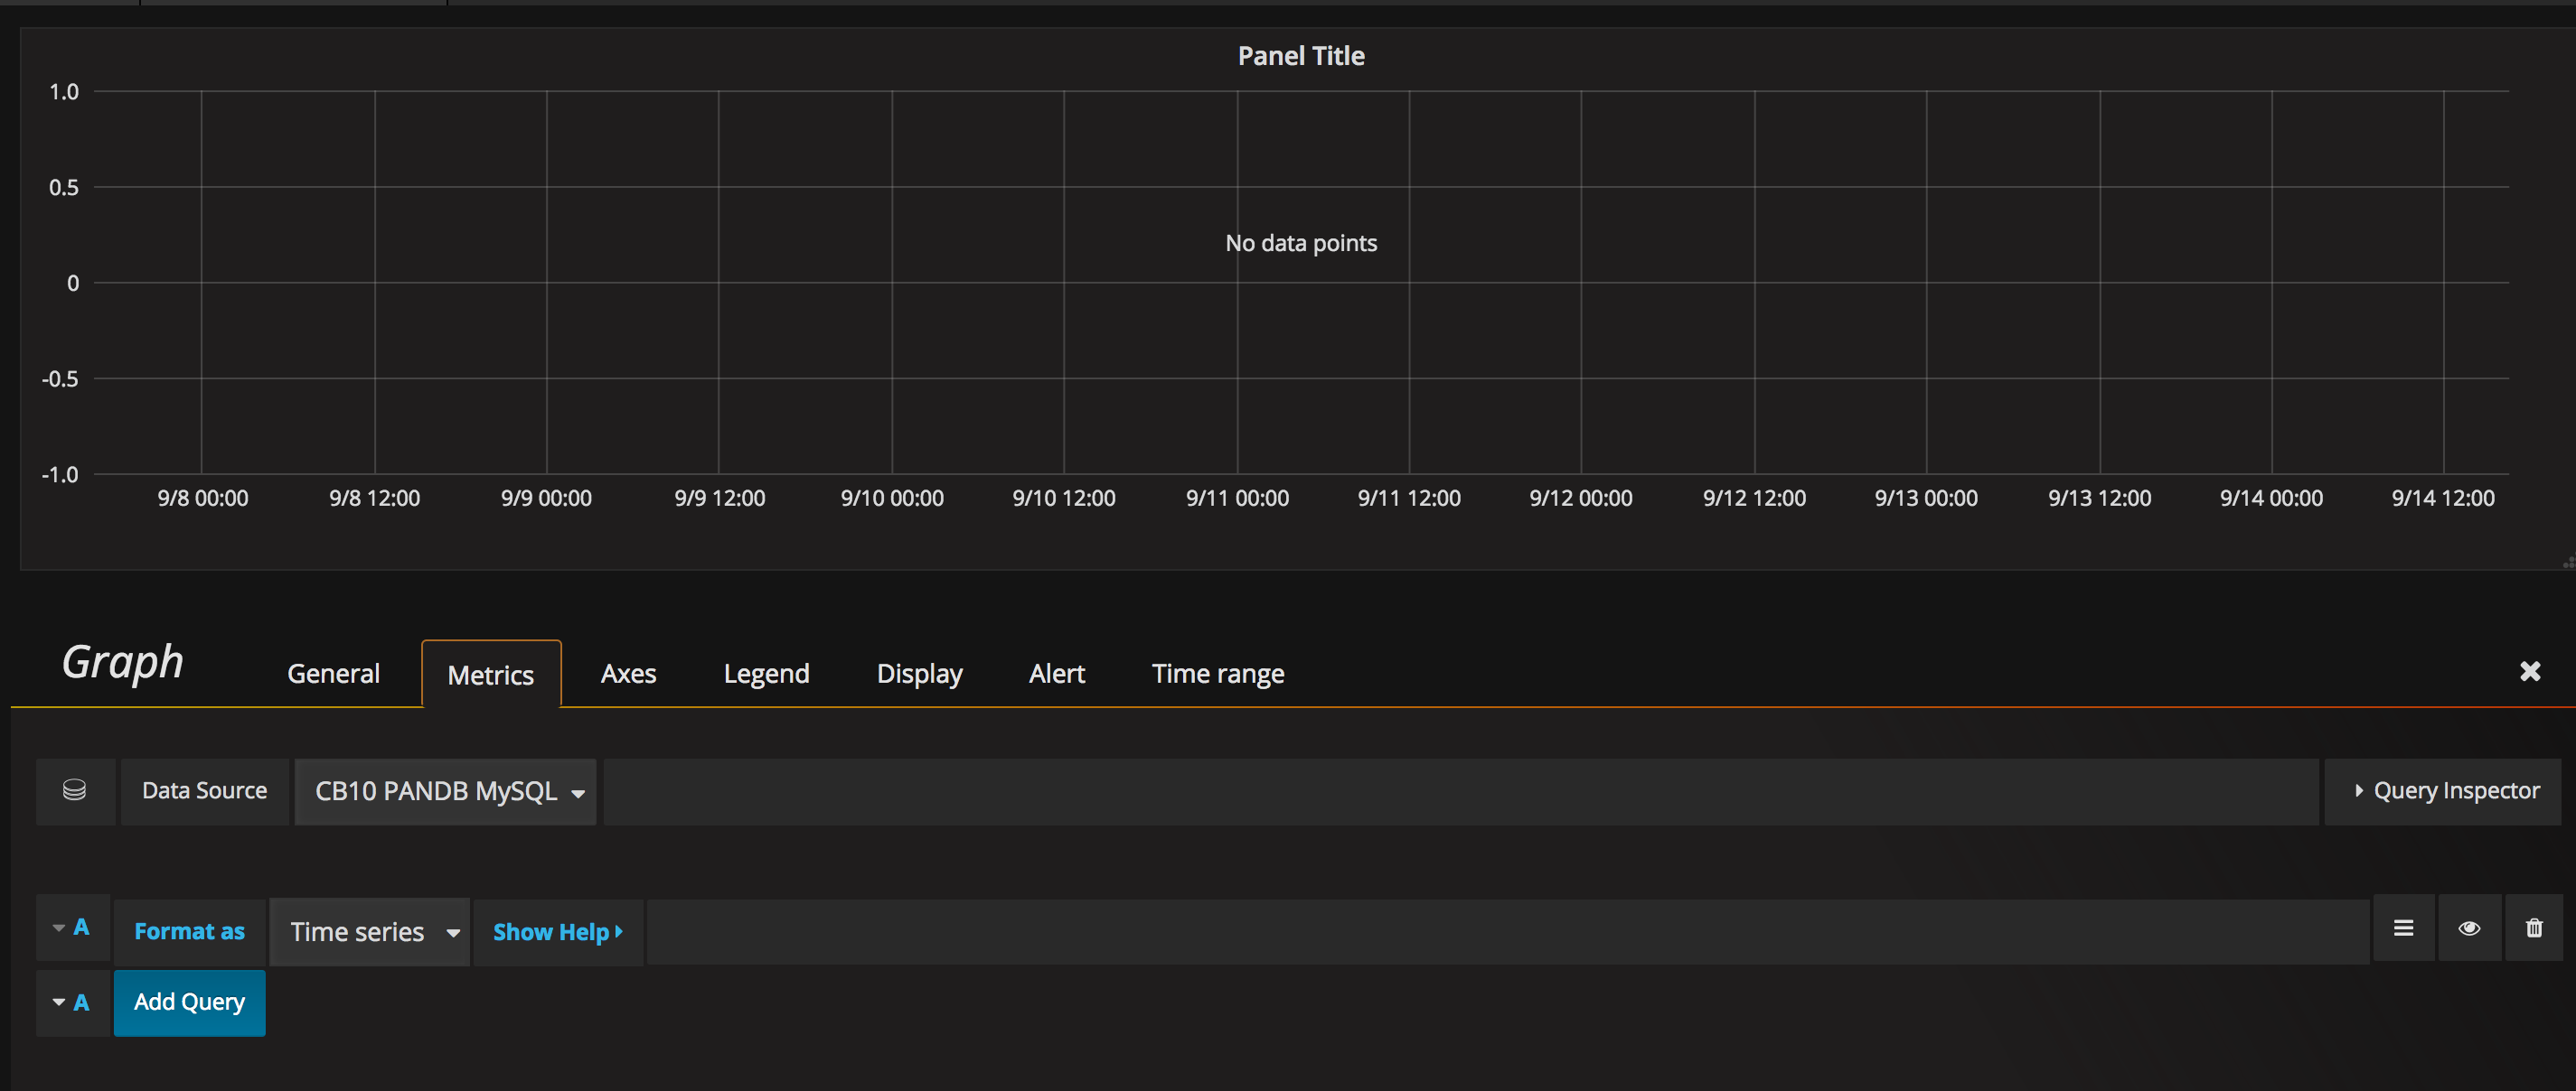Collapse query A row beside Format as
The height and width of the screenshot is (1091, 2576).
pyautogui.click(x=72, y=928)
